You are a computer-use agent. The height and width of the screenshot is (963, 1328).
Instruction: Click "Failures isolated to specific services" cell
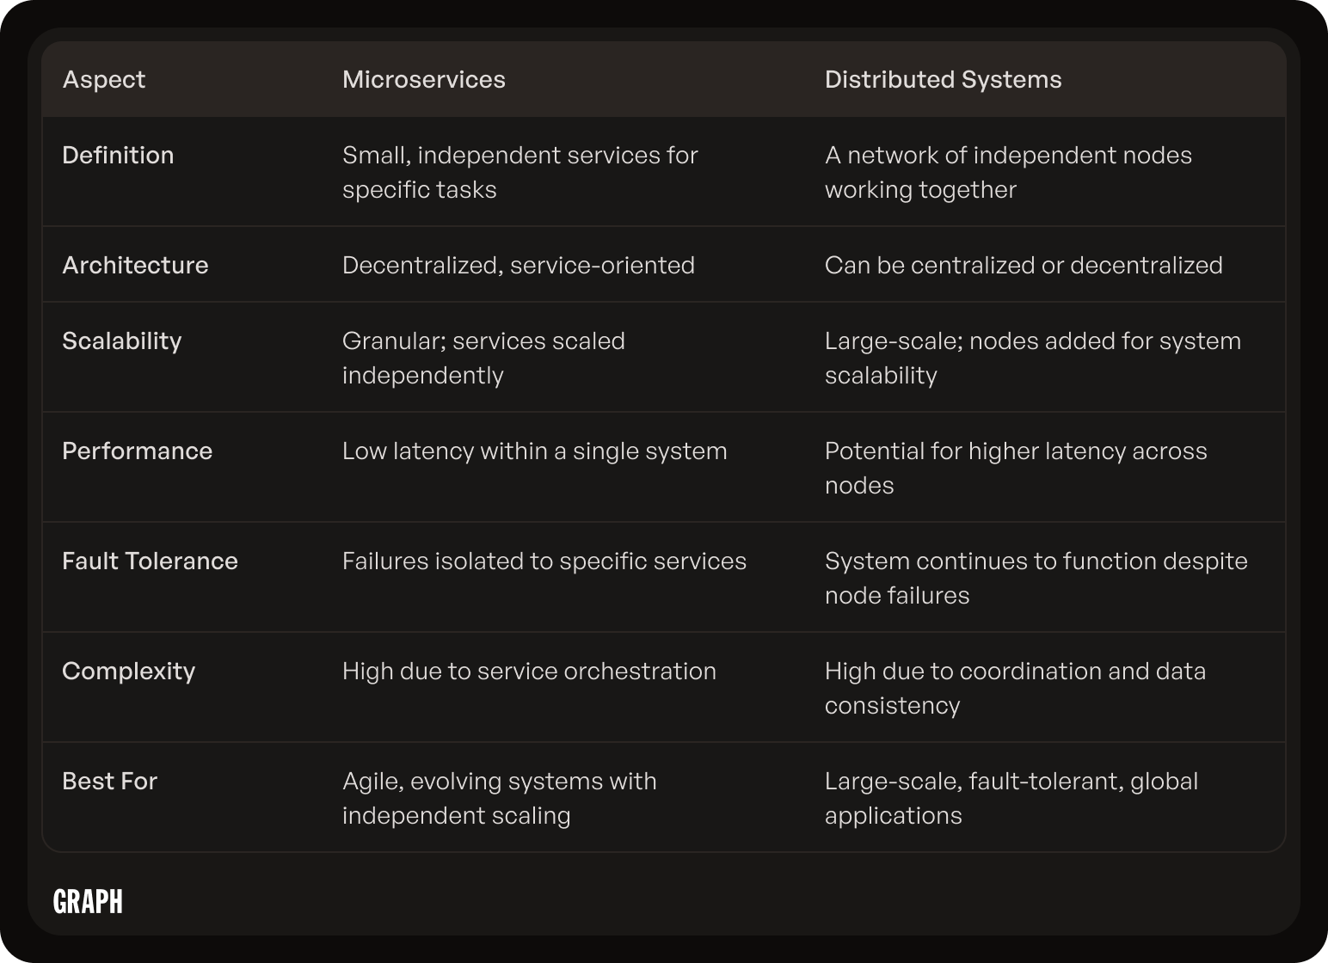tap(544, 561)
